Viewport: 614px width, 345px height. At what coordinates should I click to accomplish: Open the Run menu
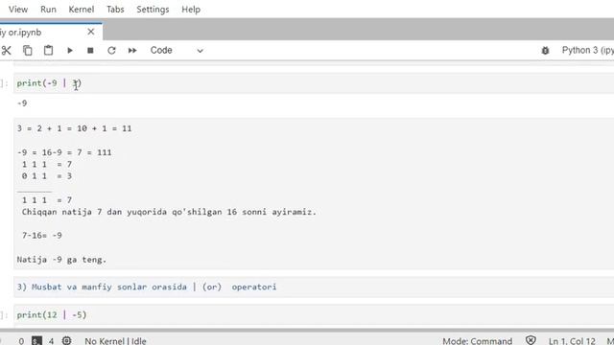[48, 10]
